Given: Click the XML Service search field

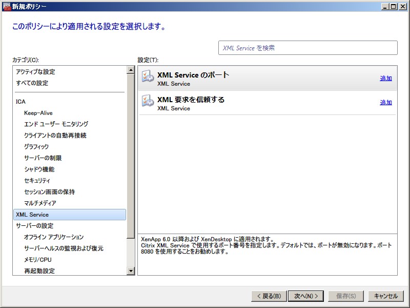Looking at the screenshot, I should click(x=307, y=48).
